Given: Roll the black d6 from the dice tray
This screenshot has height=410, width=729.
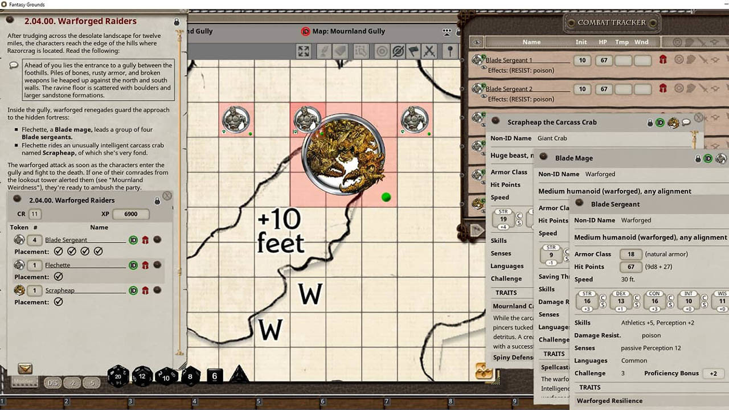Looking at the screenshot, I should click(214, 376).
